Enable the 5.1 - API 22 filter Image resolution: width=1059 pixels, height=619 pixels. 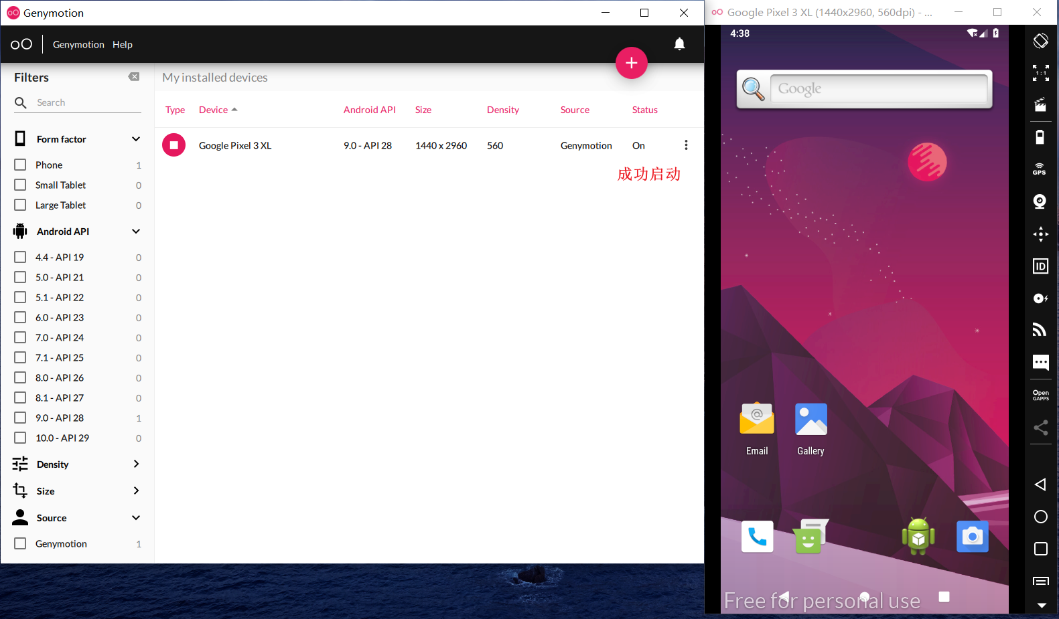click(20, 297)
